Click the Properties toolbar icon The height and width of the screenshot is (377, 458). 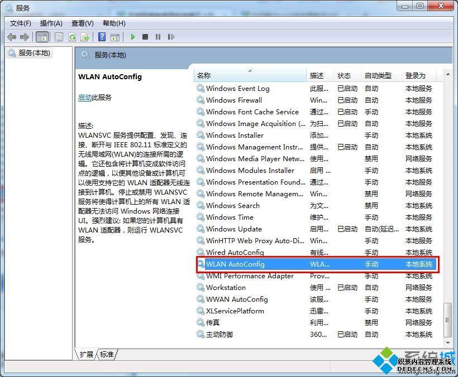tap(59, 37)
